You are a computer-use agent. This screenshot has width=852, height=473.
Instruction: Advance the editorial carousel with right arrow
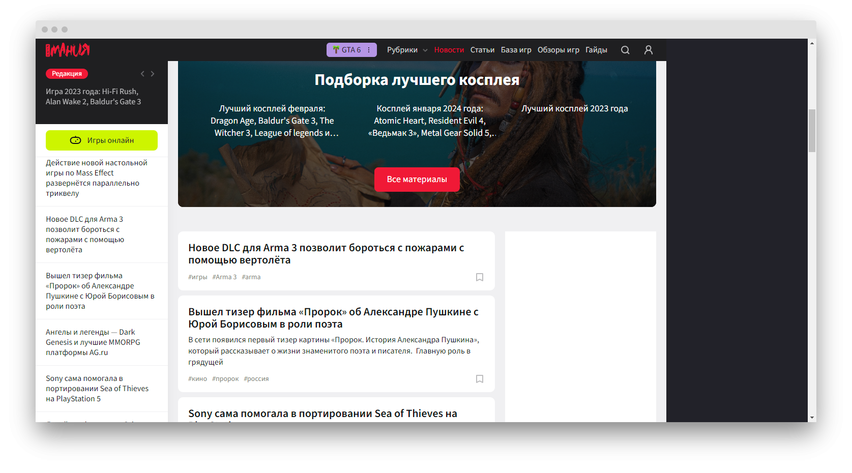(x=153, y=73)
